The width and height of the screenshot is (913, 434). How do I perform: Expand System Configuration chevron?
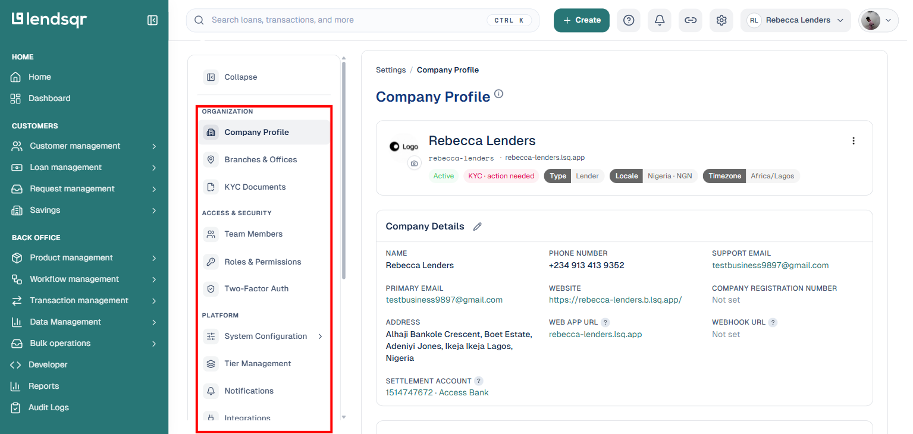tap(320, 336)
